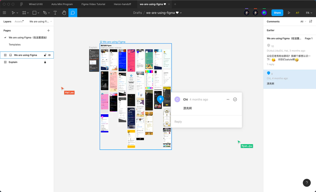Open the All comments filter dropdown
The image size is (316, 192).
pyautogui.click(x=303, y=21)
